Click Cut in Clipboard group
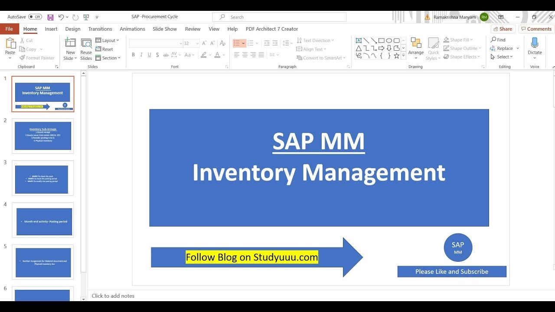The height and width of the screenshot is (312, 555). tap(26, 40)
